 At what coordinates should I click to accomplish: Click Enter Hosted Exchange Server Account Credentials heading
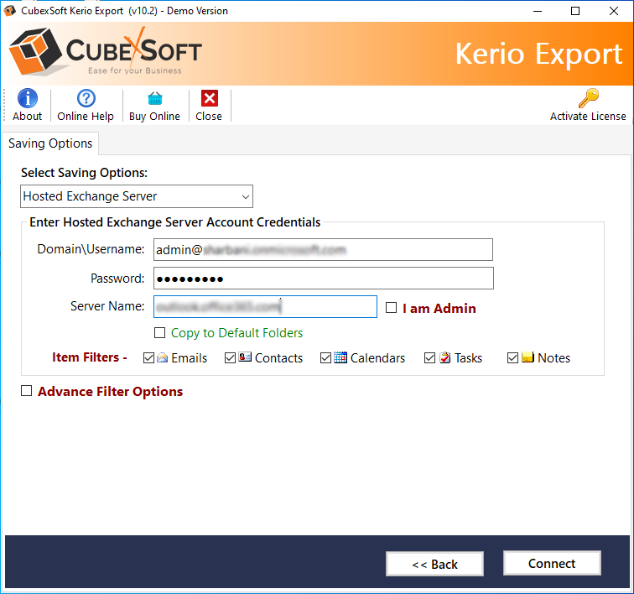click(175, 222)
